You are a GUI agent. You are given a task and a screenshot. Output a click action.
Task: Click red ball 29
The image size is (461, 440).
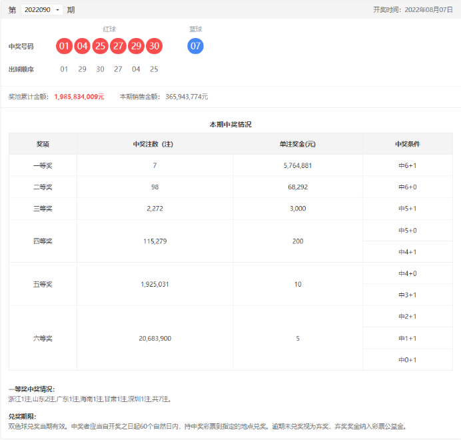pos(136,46)
